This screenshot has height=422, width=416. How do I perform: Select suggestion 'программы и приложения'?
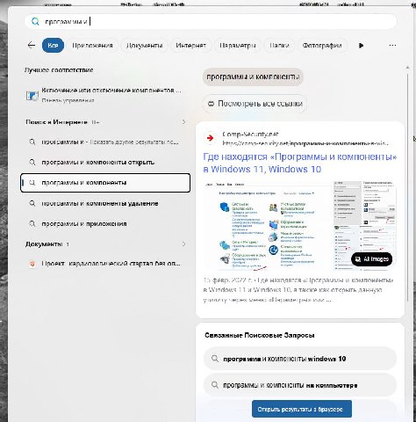pyautogui.click(x=105, y=223)
